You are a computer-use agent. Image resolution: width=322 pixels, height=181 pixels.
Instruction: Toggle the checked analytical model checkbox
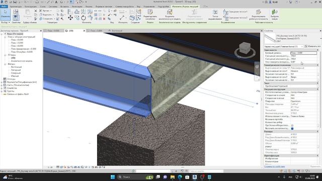coord(292,129)
